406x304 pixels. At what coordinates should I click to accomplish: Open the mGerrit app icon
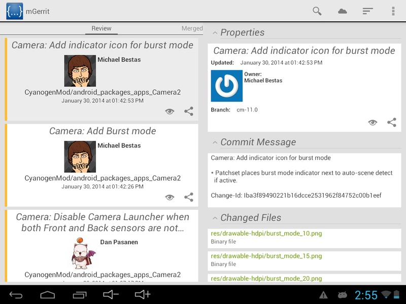(15, 11)
